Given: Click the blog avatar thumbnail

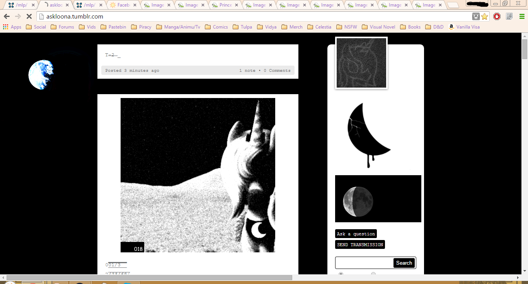Looking at the screenshot, I should click(361, 63).
